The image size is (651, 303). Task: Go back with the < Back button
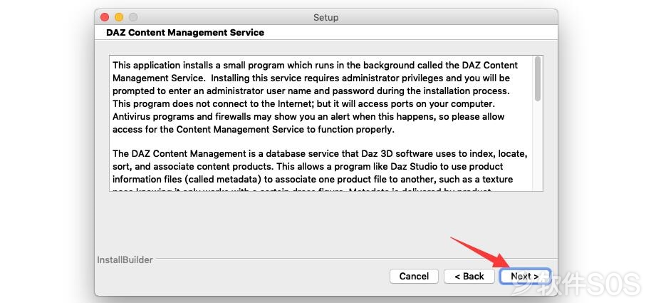pyautogui.click(x=469, y=277)
